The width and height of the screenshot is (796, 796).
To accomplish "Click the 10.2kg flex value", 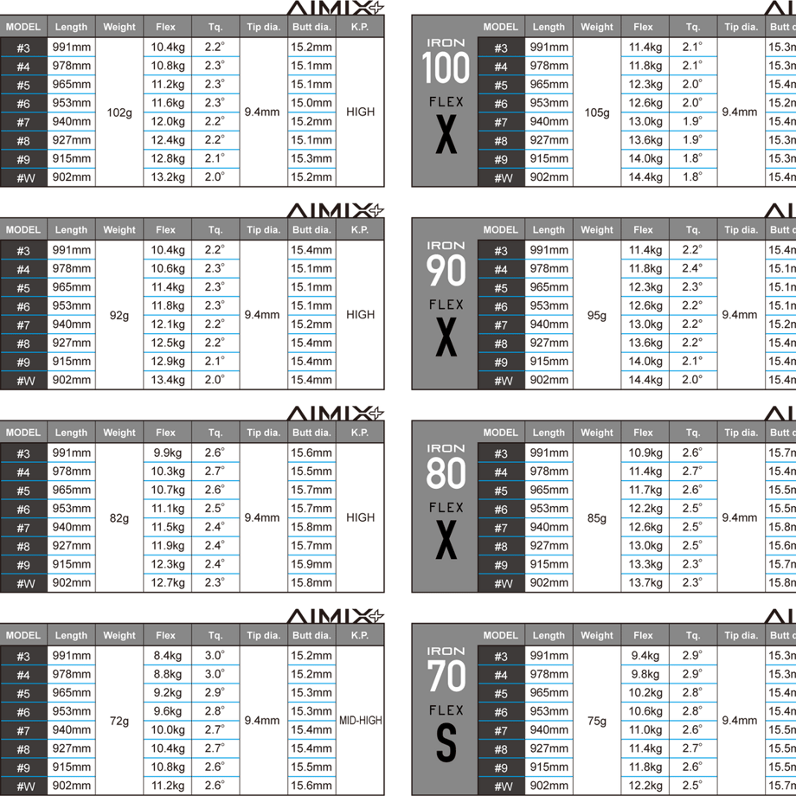I will 645,693.
